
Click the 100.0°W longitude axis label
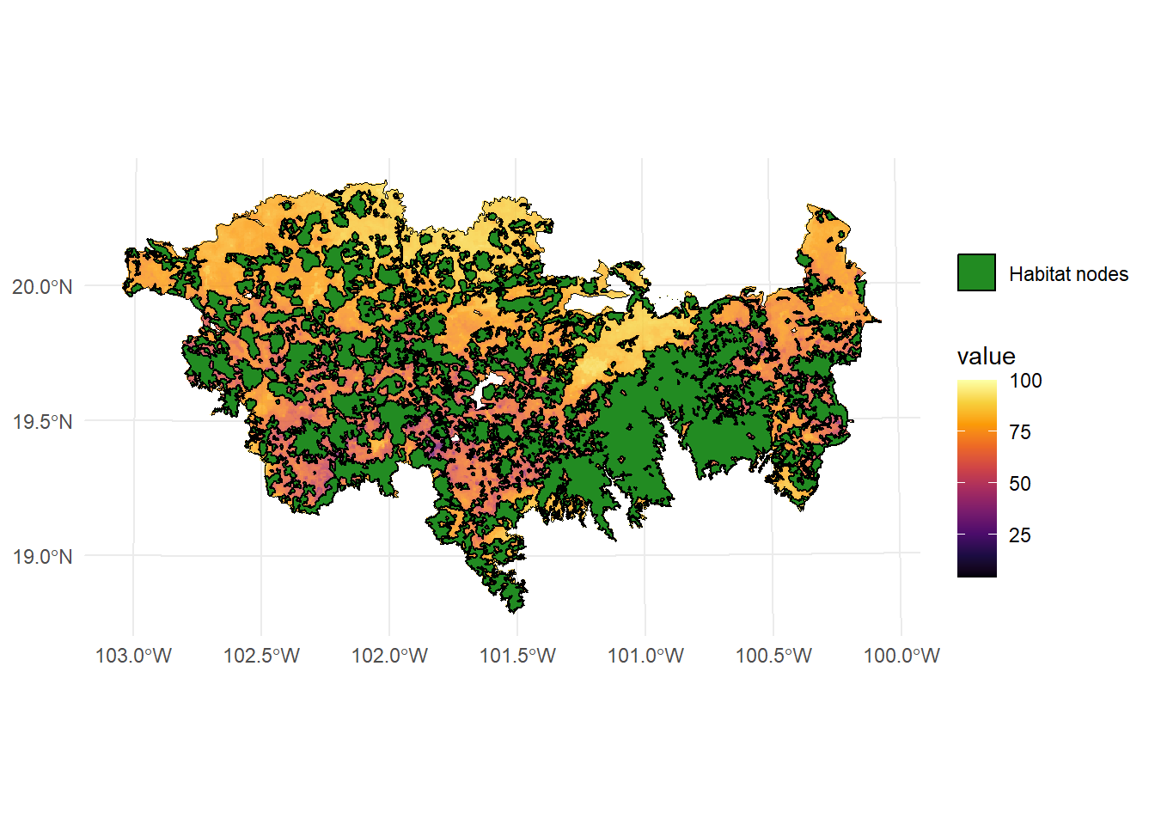tap(901, 657)
